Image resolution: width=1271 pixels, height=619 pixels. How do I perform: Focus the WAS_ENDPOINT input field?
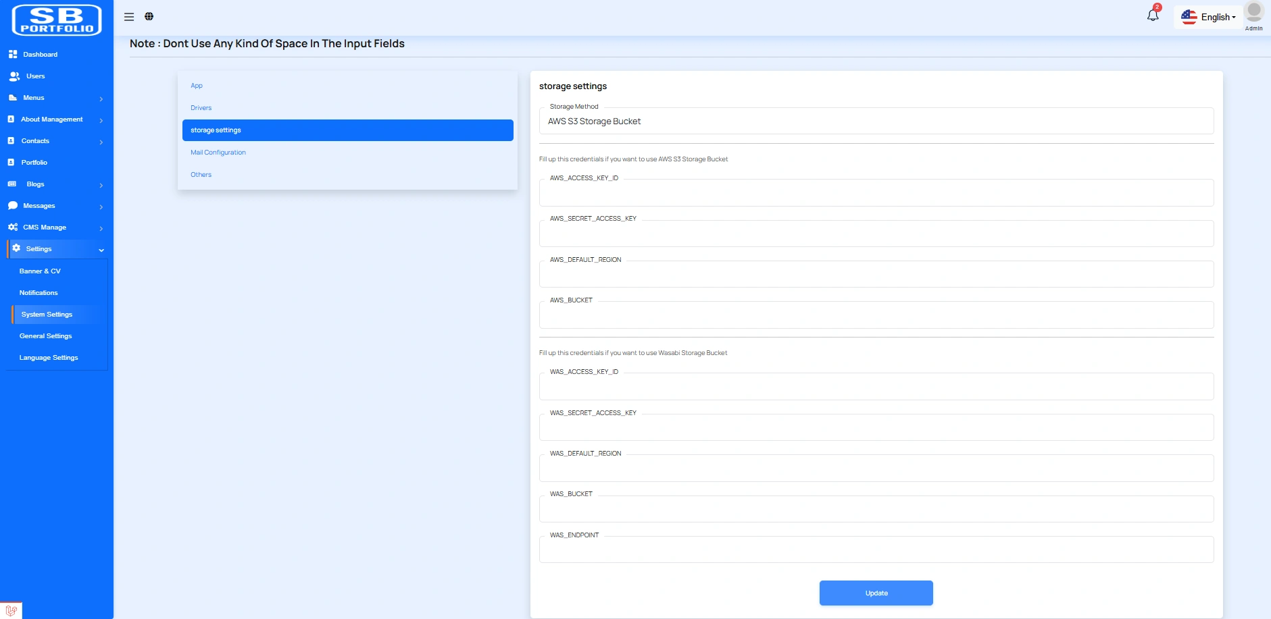pos(876,550)
